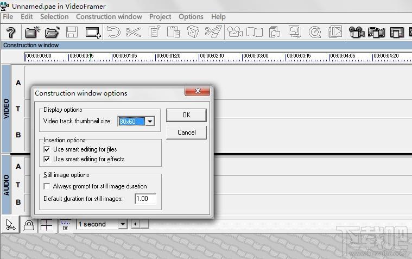Open the 1 second time scale dropdown
412x259 pixels.
pyautogui.click(x=123, y=224)
